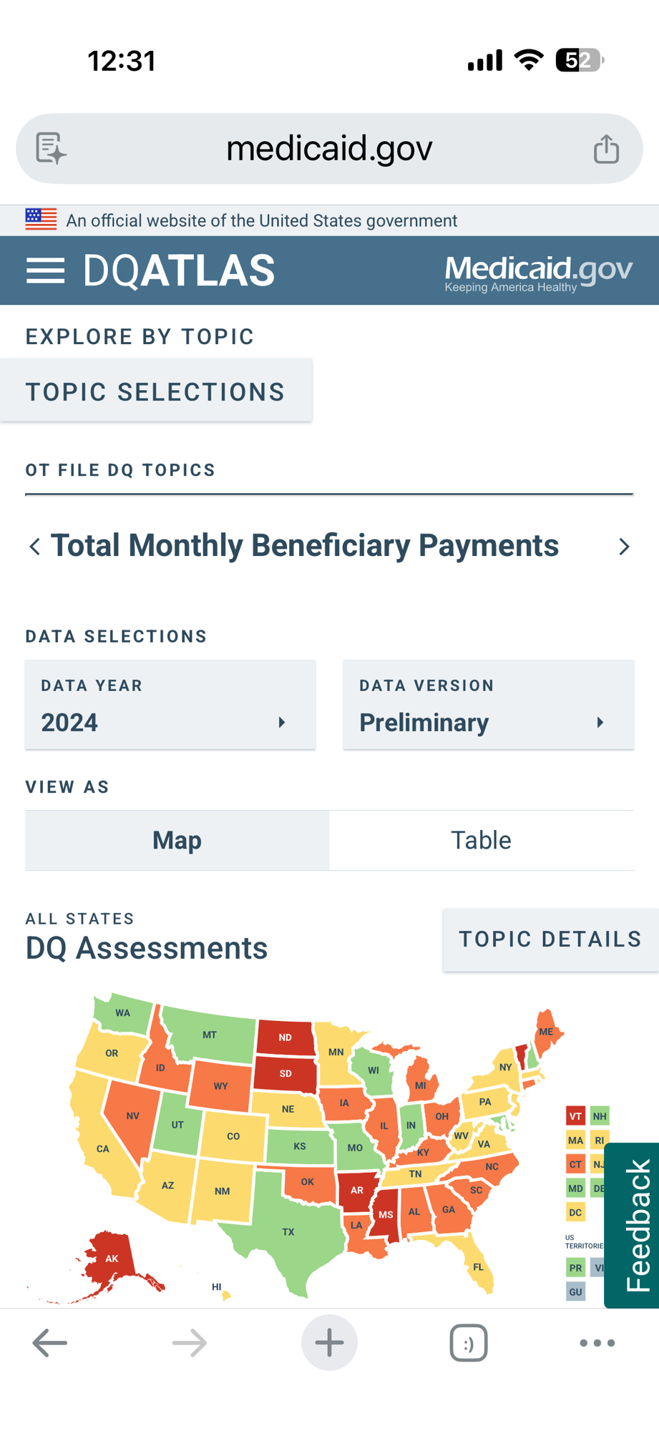Open the DQ Atlas hamburger menu

[x=45, y=270]
